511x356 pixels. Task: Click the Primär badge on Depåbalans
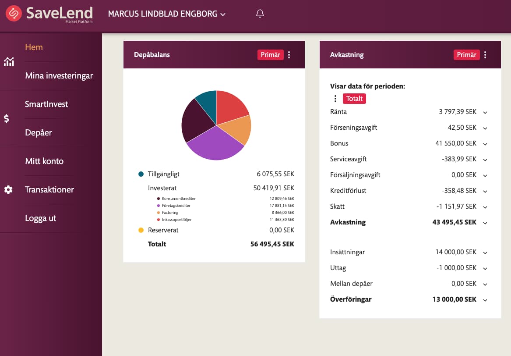click(270, 55)
